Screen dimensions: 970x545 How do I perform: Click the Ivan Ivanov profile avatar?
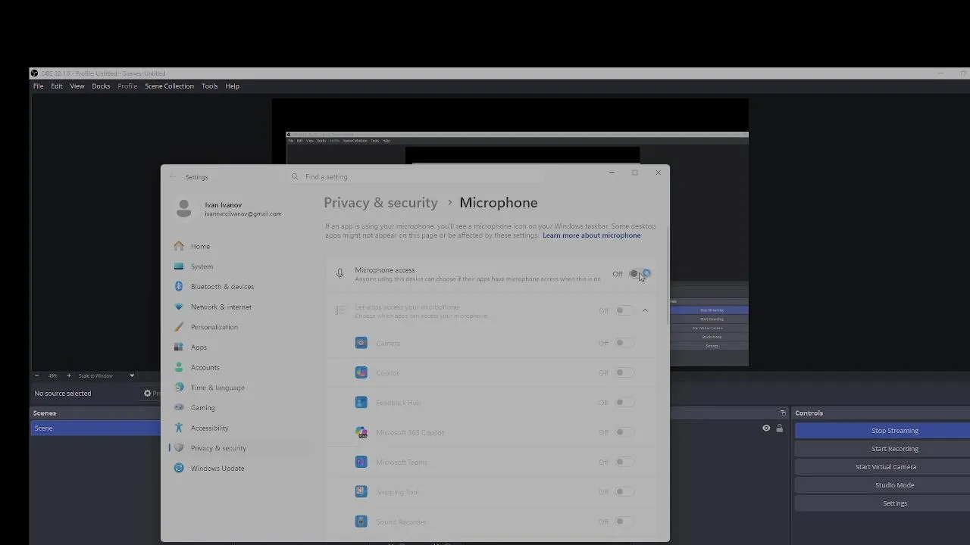(183, 208)
